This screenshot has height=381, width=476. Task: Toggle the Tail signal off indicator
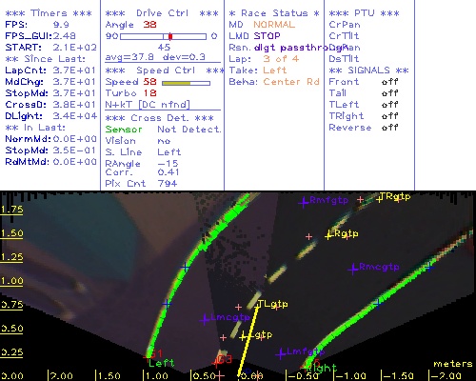pyautogui.click(x=389, y=93)
